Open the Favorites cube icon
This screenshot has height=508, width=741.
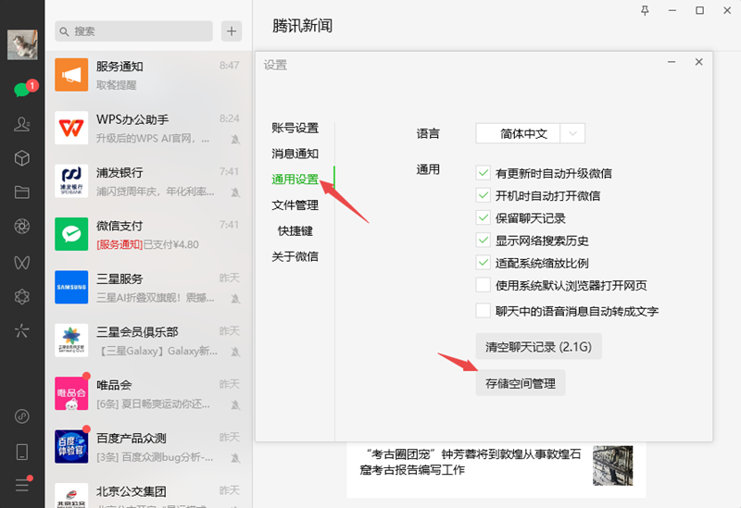[x=22, y=158]
